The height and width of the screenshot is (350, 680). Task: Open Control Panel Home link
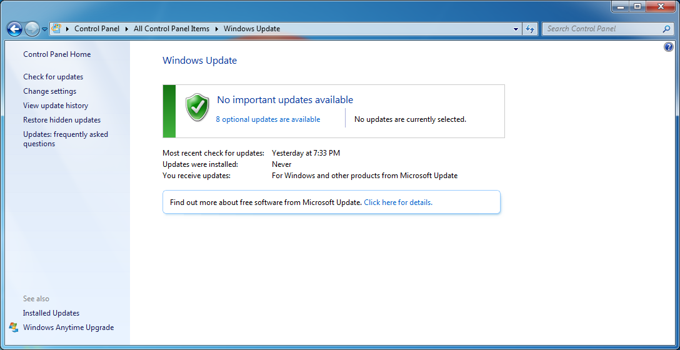tap(57, 54)
